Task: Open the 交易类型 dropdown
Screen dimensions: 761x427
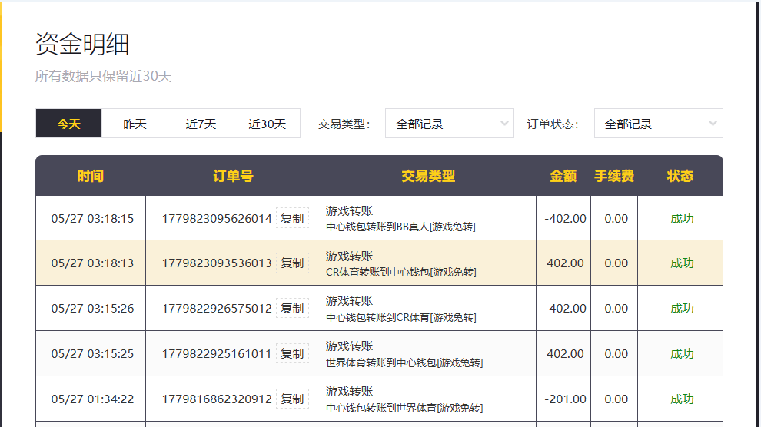Action: (450, 124)
